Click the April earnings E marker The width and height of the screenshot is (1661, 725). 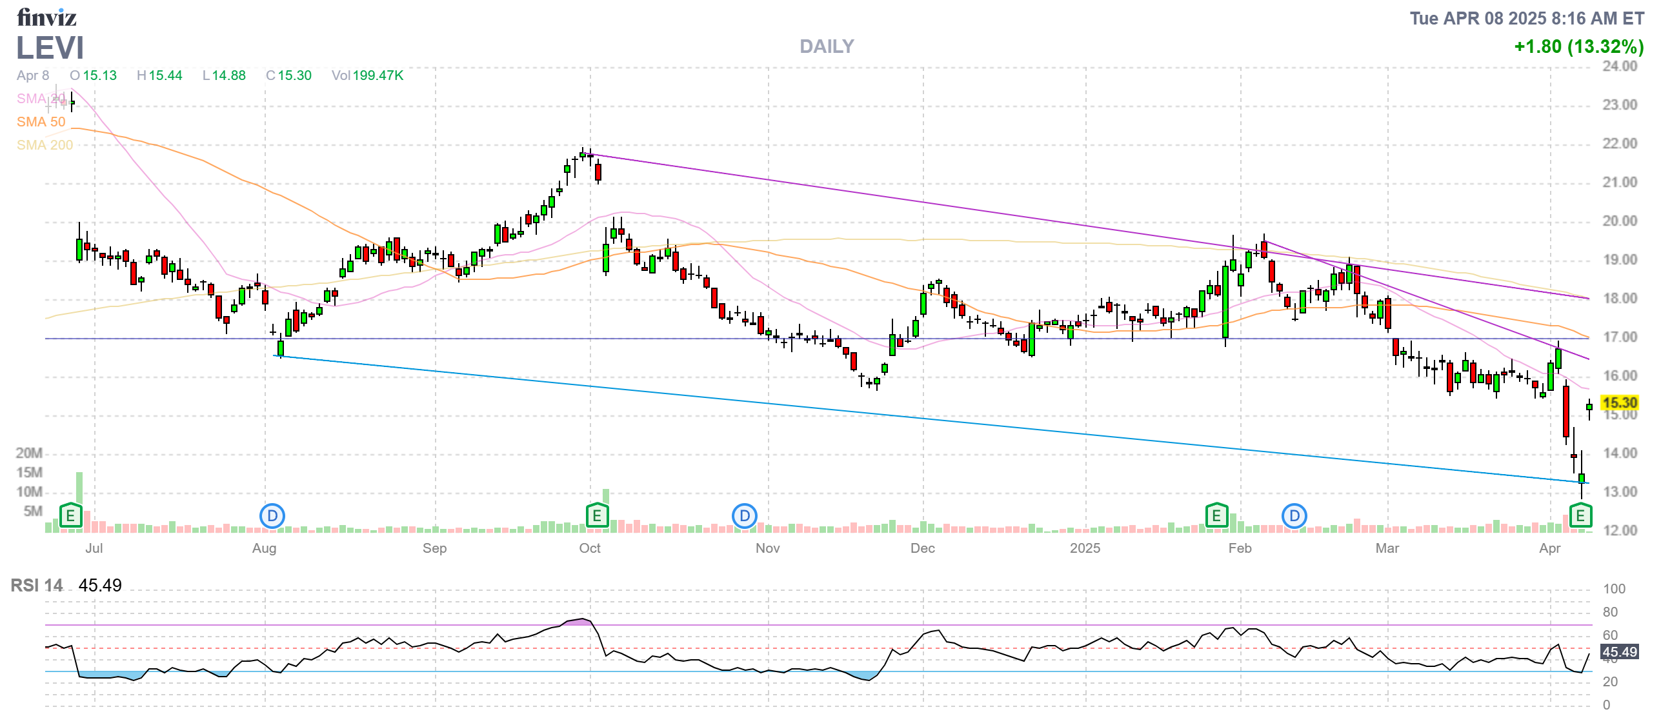tap(1580, 515)
